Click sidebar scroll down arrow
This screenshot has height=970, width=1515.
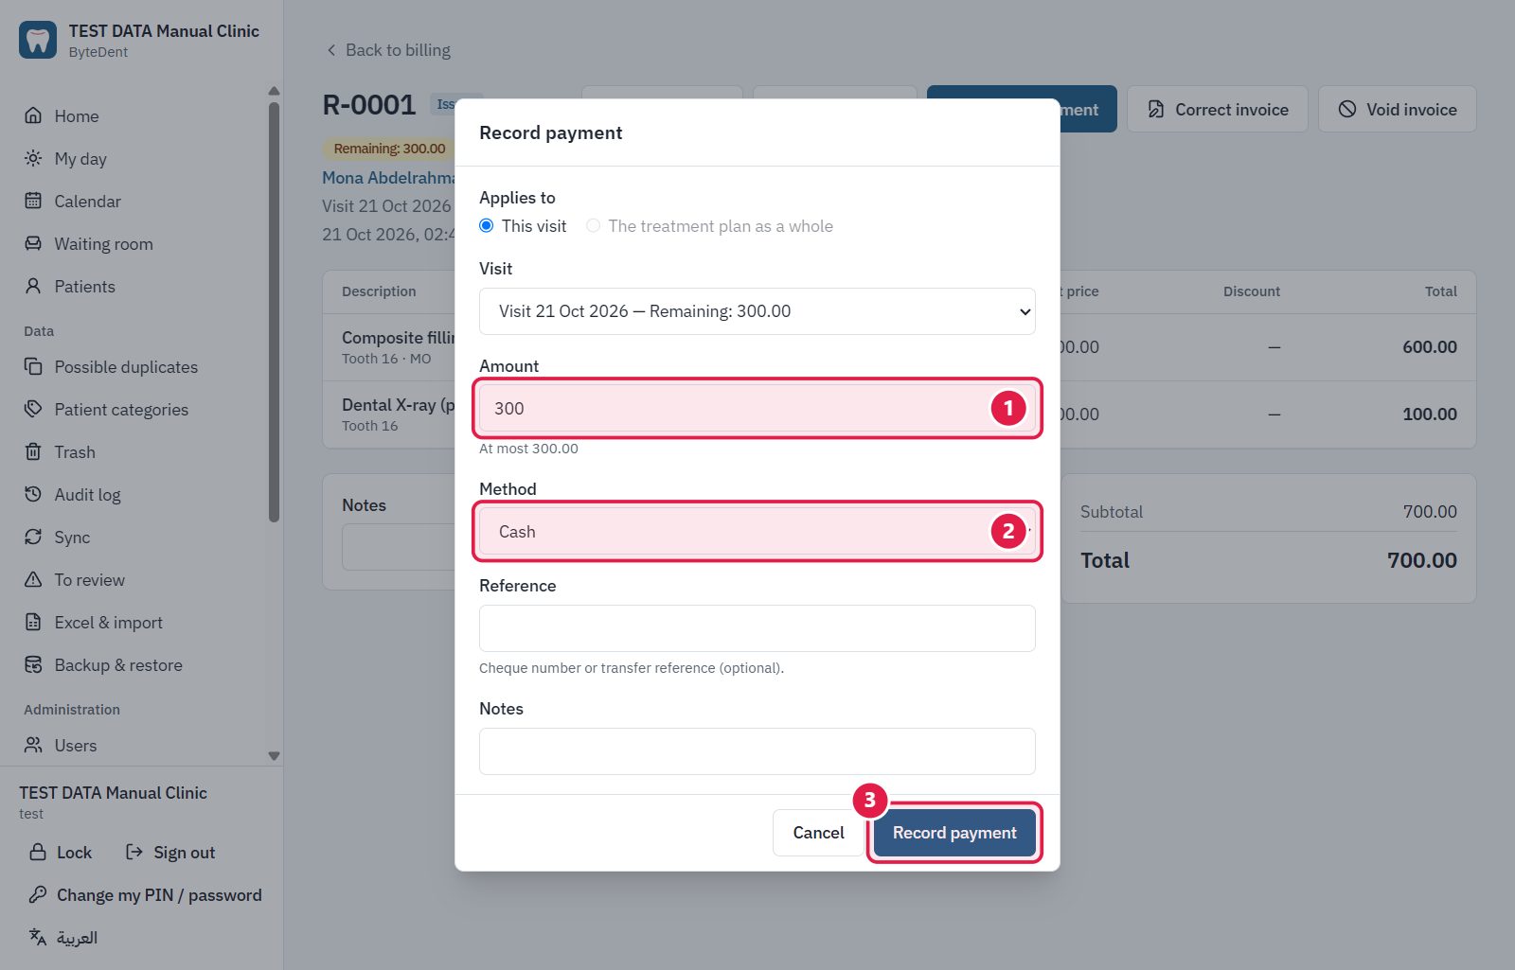click(274, 756)
